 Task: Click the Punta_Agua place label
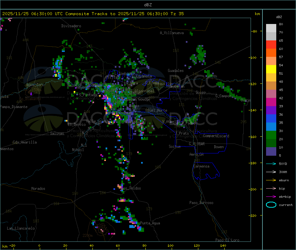click(x=150, y=223)
